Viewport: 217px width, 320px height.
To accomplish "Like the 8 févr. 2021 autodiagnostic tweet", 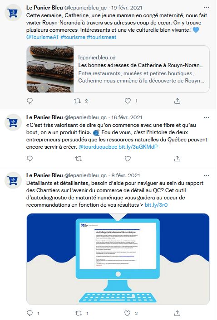I will tap(127, 313).
